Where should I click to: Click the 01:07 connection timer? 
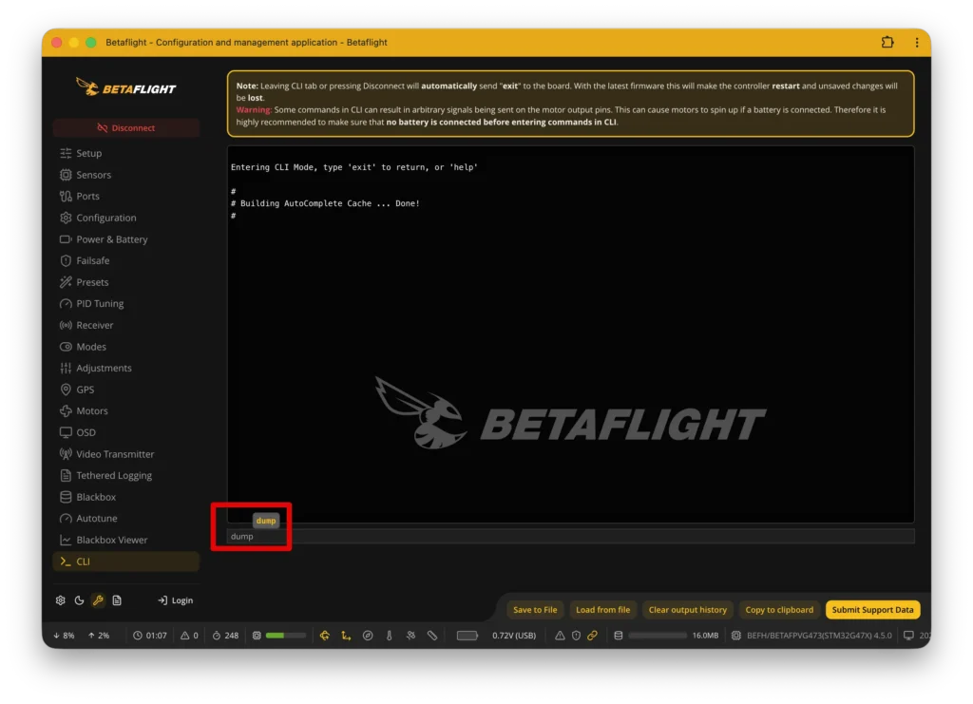(150, 636)
